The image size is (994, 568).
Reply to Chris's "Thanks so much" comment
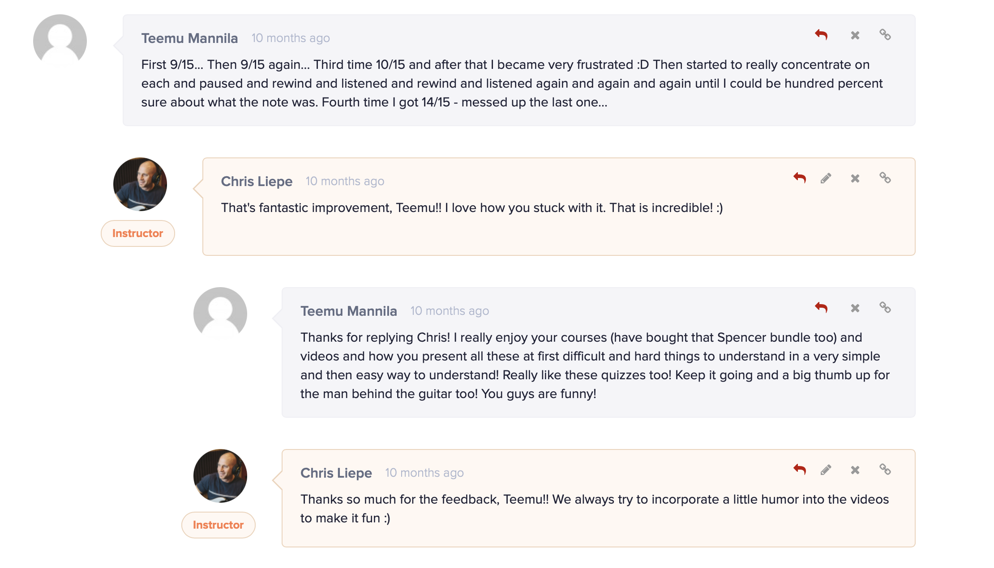800,470
